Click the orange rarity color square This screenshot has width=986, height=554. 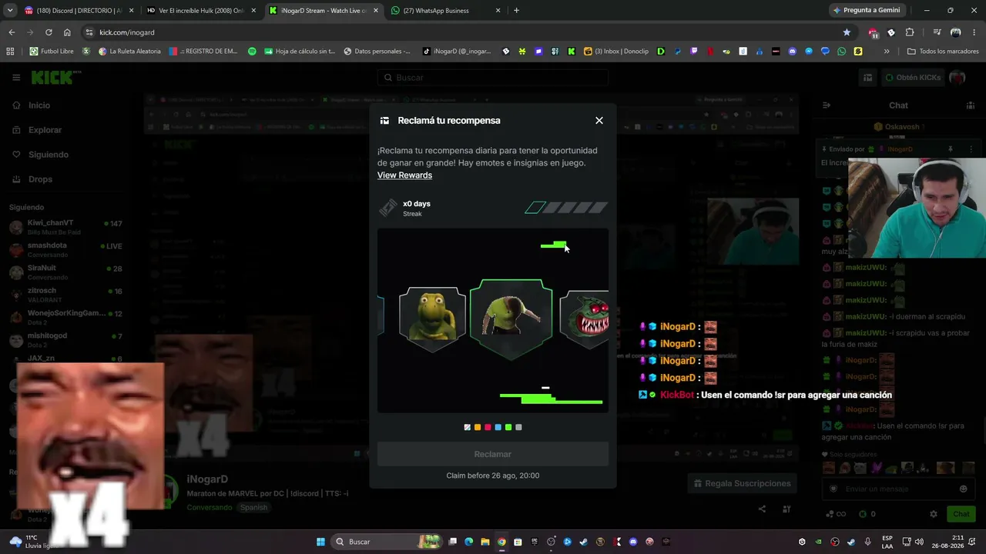pyautogui.click(x=478, y=427)
